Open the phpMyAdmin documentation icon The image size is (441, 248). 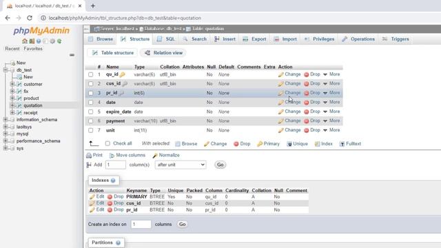39,41
